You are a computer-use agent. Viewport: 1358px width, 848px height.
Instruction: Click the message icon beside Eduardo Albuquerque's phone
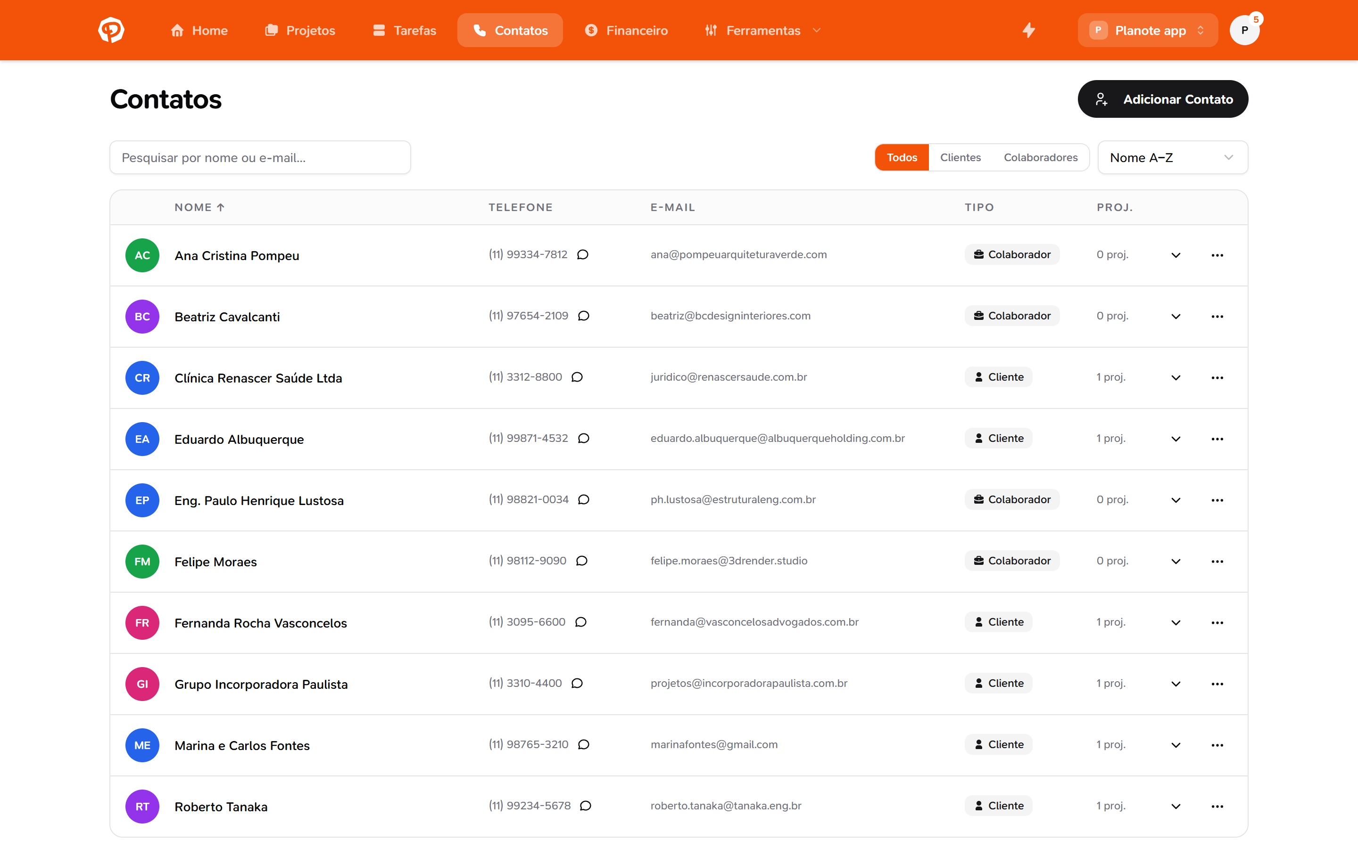[584, 438]
